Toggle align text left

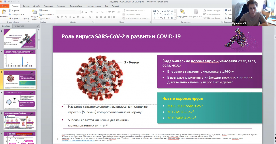pyautogui.click(x=97, y=17)
